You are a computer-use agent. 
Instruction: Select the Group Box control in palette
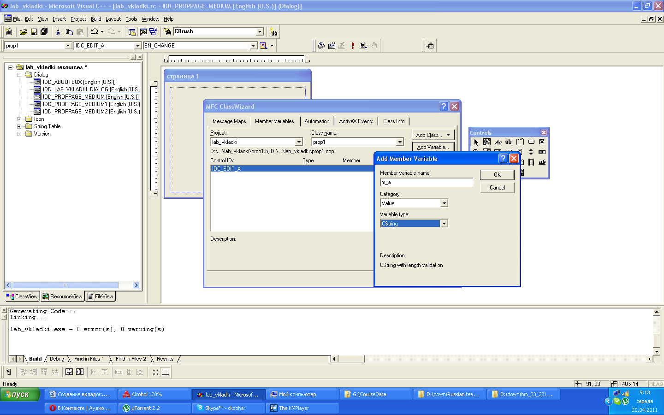520,142
